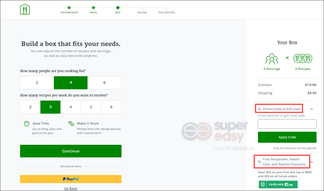Choose 5 recipes per week
Image resolution: width=324 pixels, height=191 pixels.
[x=91, y=107]
